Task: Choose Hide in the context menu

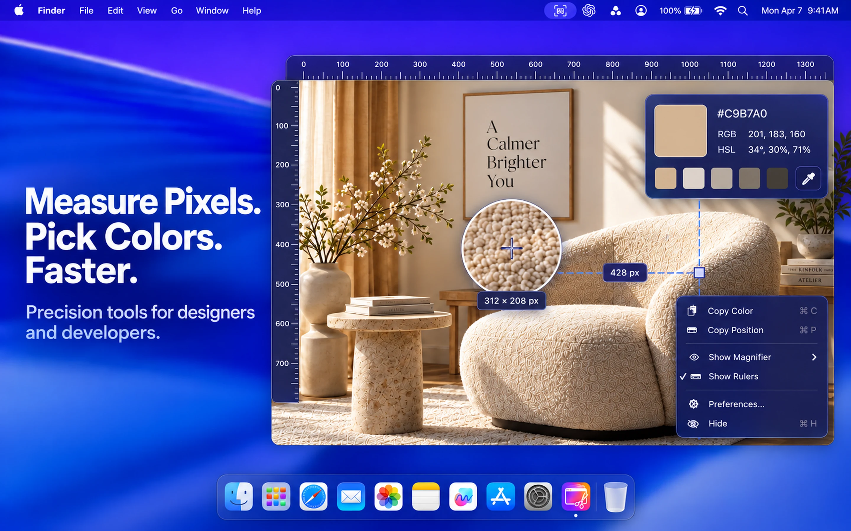Action: click(751, 423)
